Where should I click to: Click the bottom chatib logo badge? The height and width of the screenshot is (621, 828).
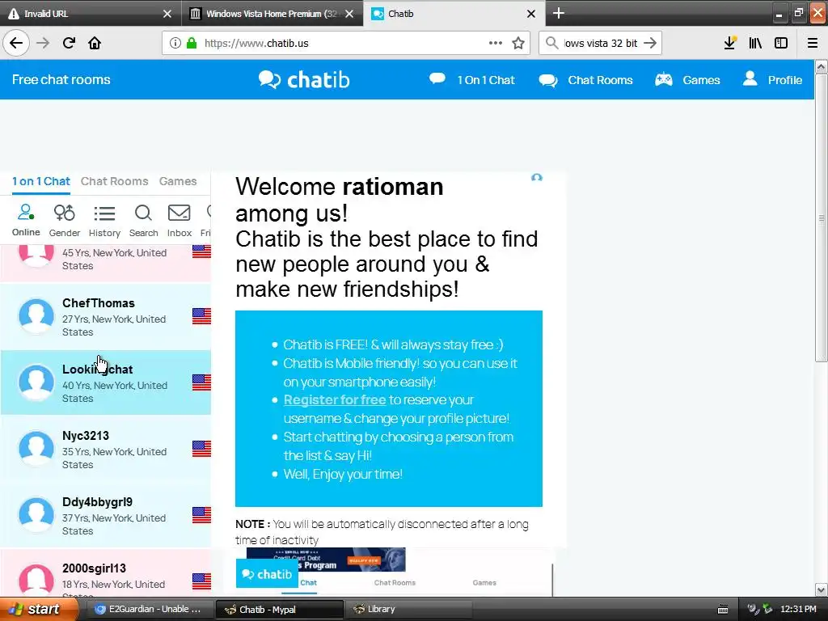[x=267, y=574]
